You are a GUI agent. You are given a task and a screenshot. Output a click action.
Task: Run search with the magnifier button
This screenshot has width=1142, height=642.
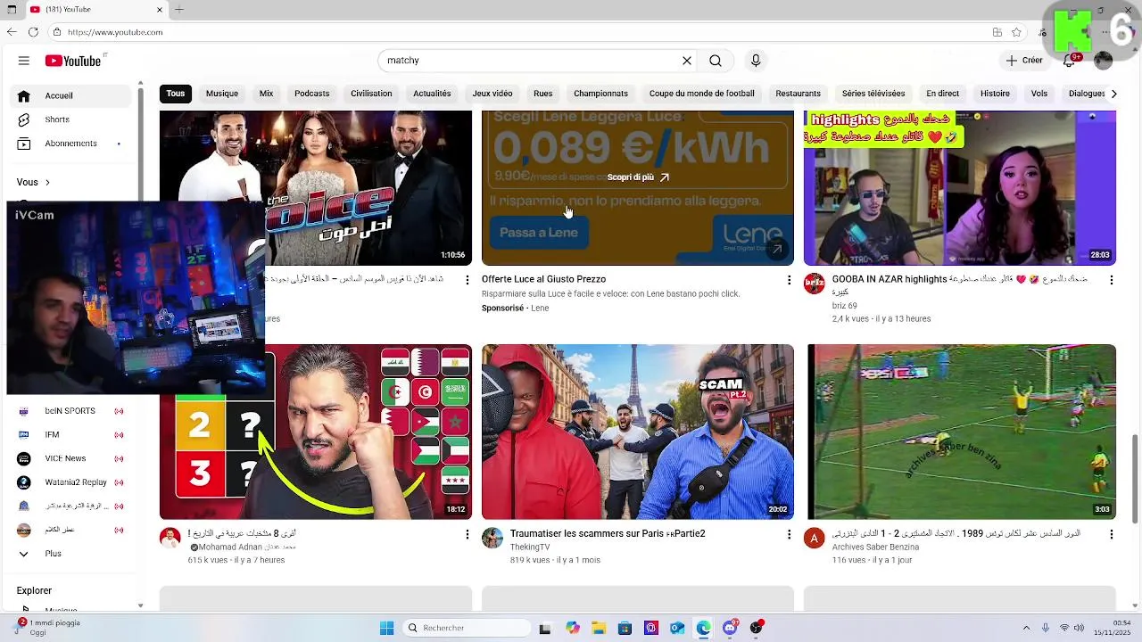click(x=716, y=61)
